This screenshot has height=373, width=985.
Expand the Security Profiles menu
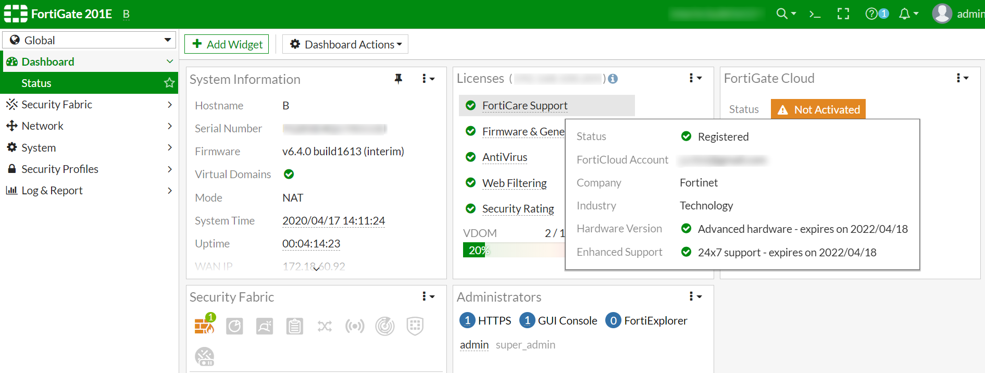(89, 169)
